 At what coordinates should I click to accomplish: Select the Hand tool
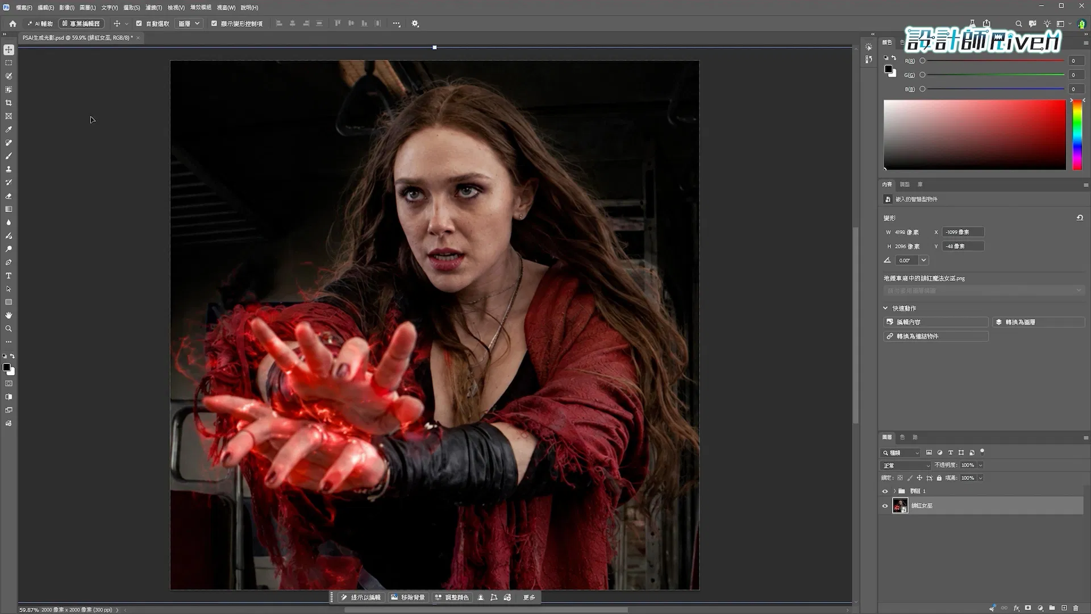[9, 316]
